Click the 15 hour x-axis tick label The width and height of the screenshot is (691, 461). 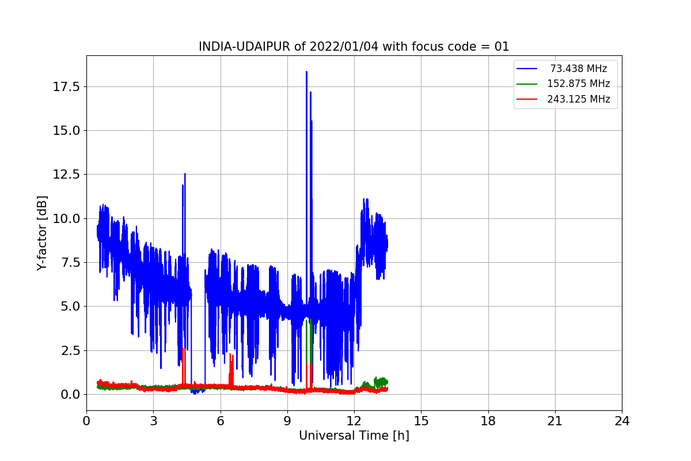(421, 421)
